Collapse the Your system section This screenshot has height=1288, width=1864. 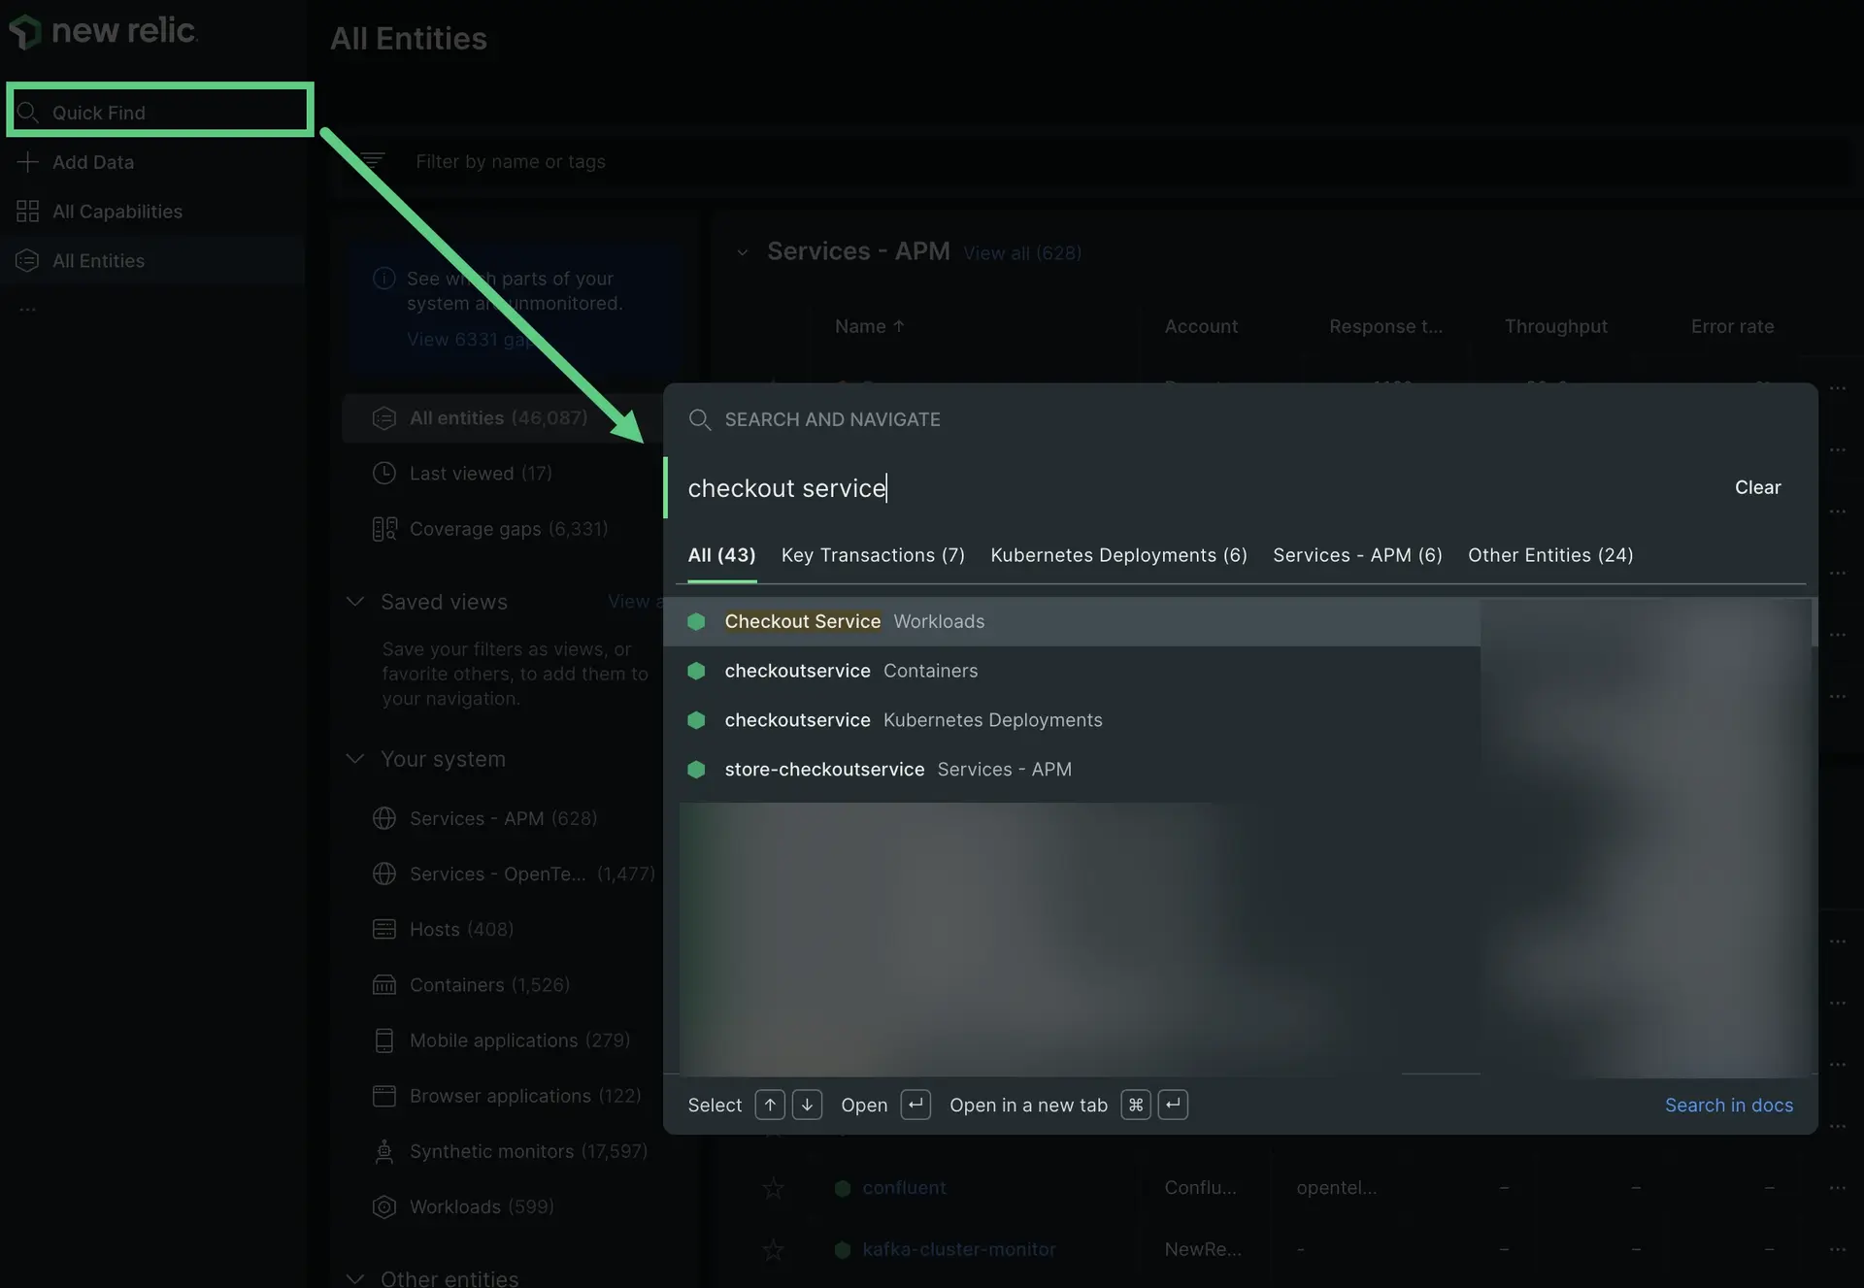pyautogui.click(x=355, y=759)
